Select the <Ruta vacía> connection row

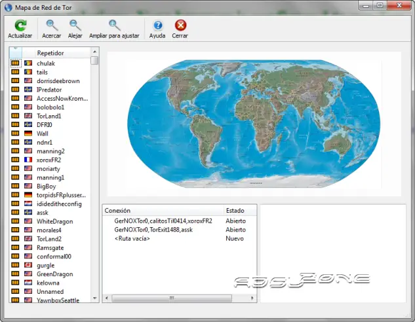point(132,239)
